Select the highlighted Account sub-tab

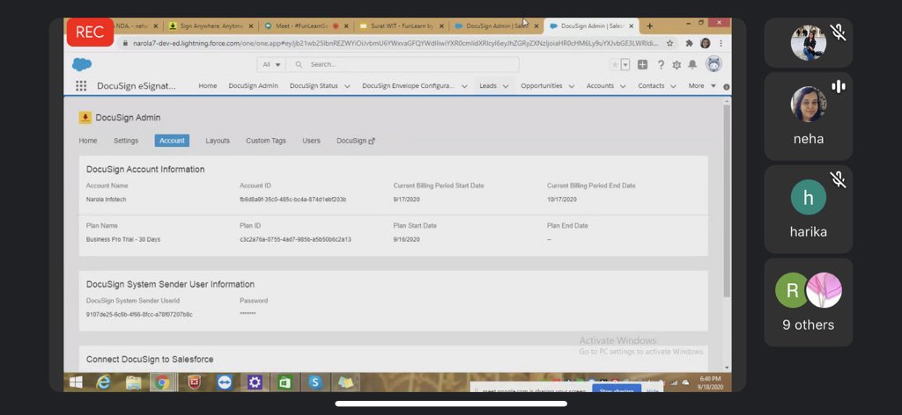pos(172,141)
